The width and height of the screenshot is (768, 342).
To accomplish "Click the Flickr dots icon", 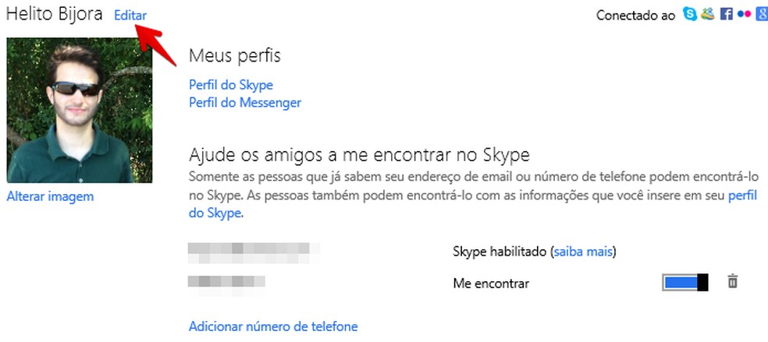I will click(x=745, y=15).
